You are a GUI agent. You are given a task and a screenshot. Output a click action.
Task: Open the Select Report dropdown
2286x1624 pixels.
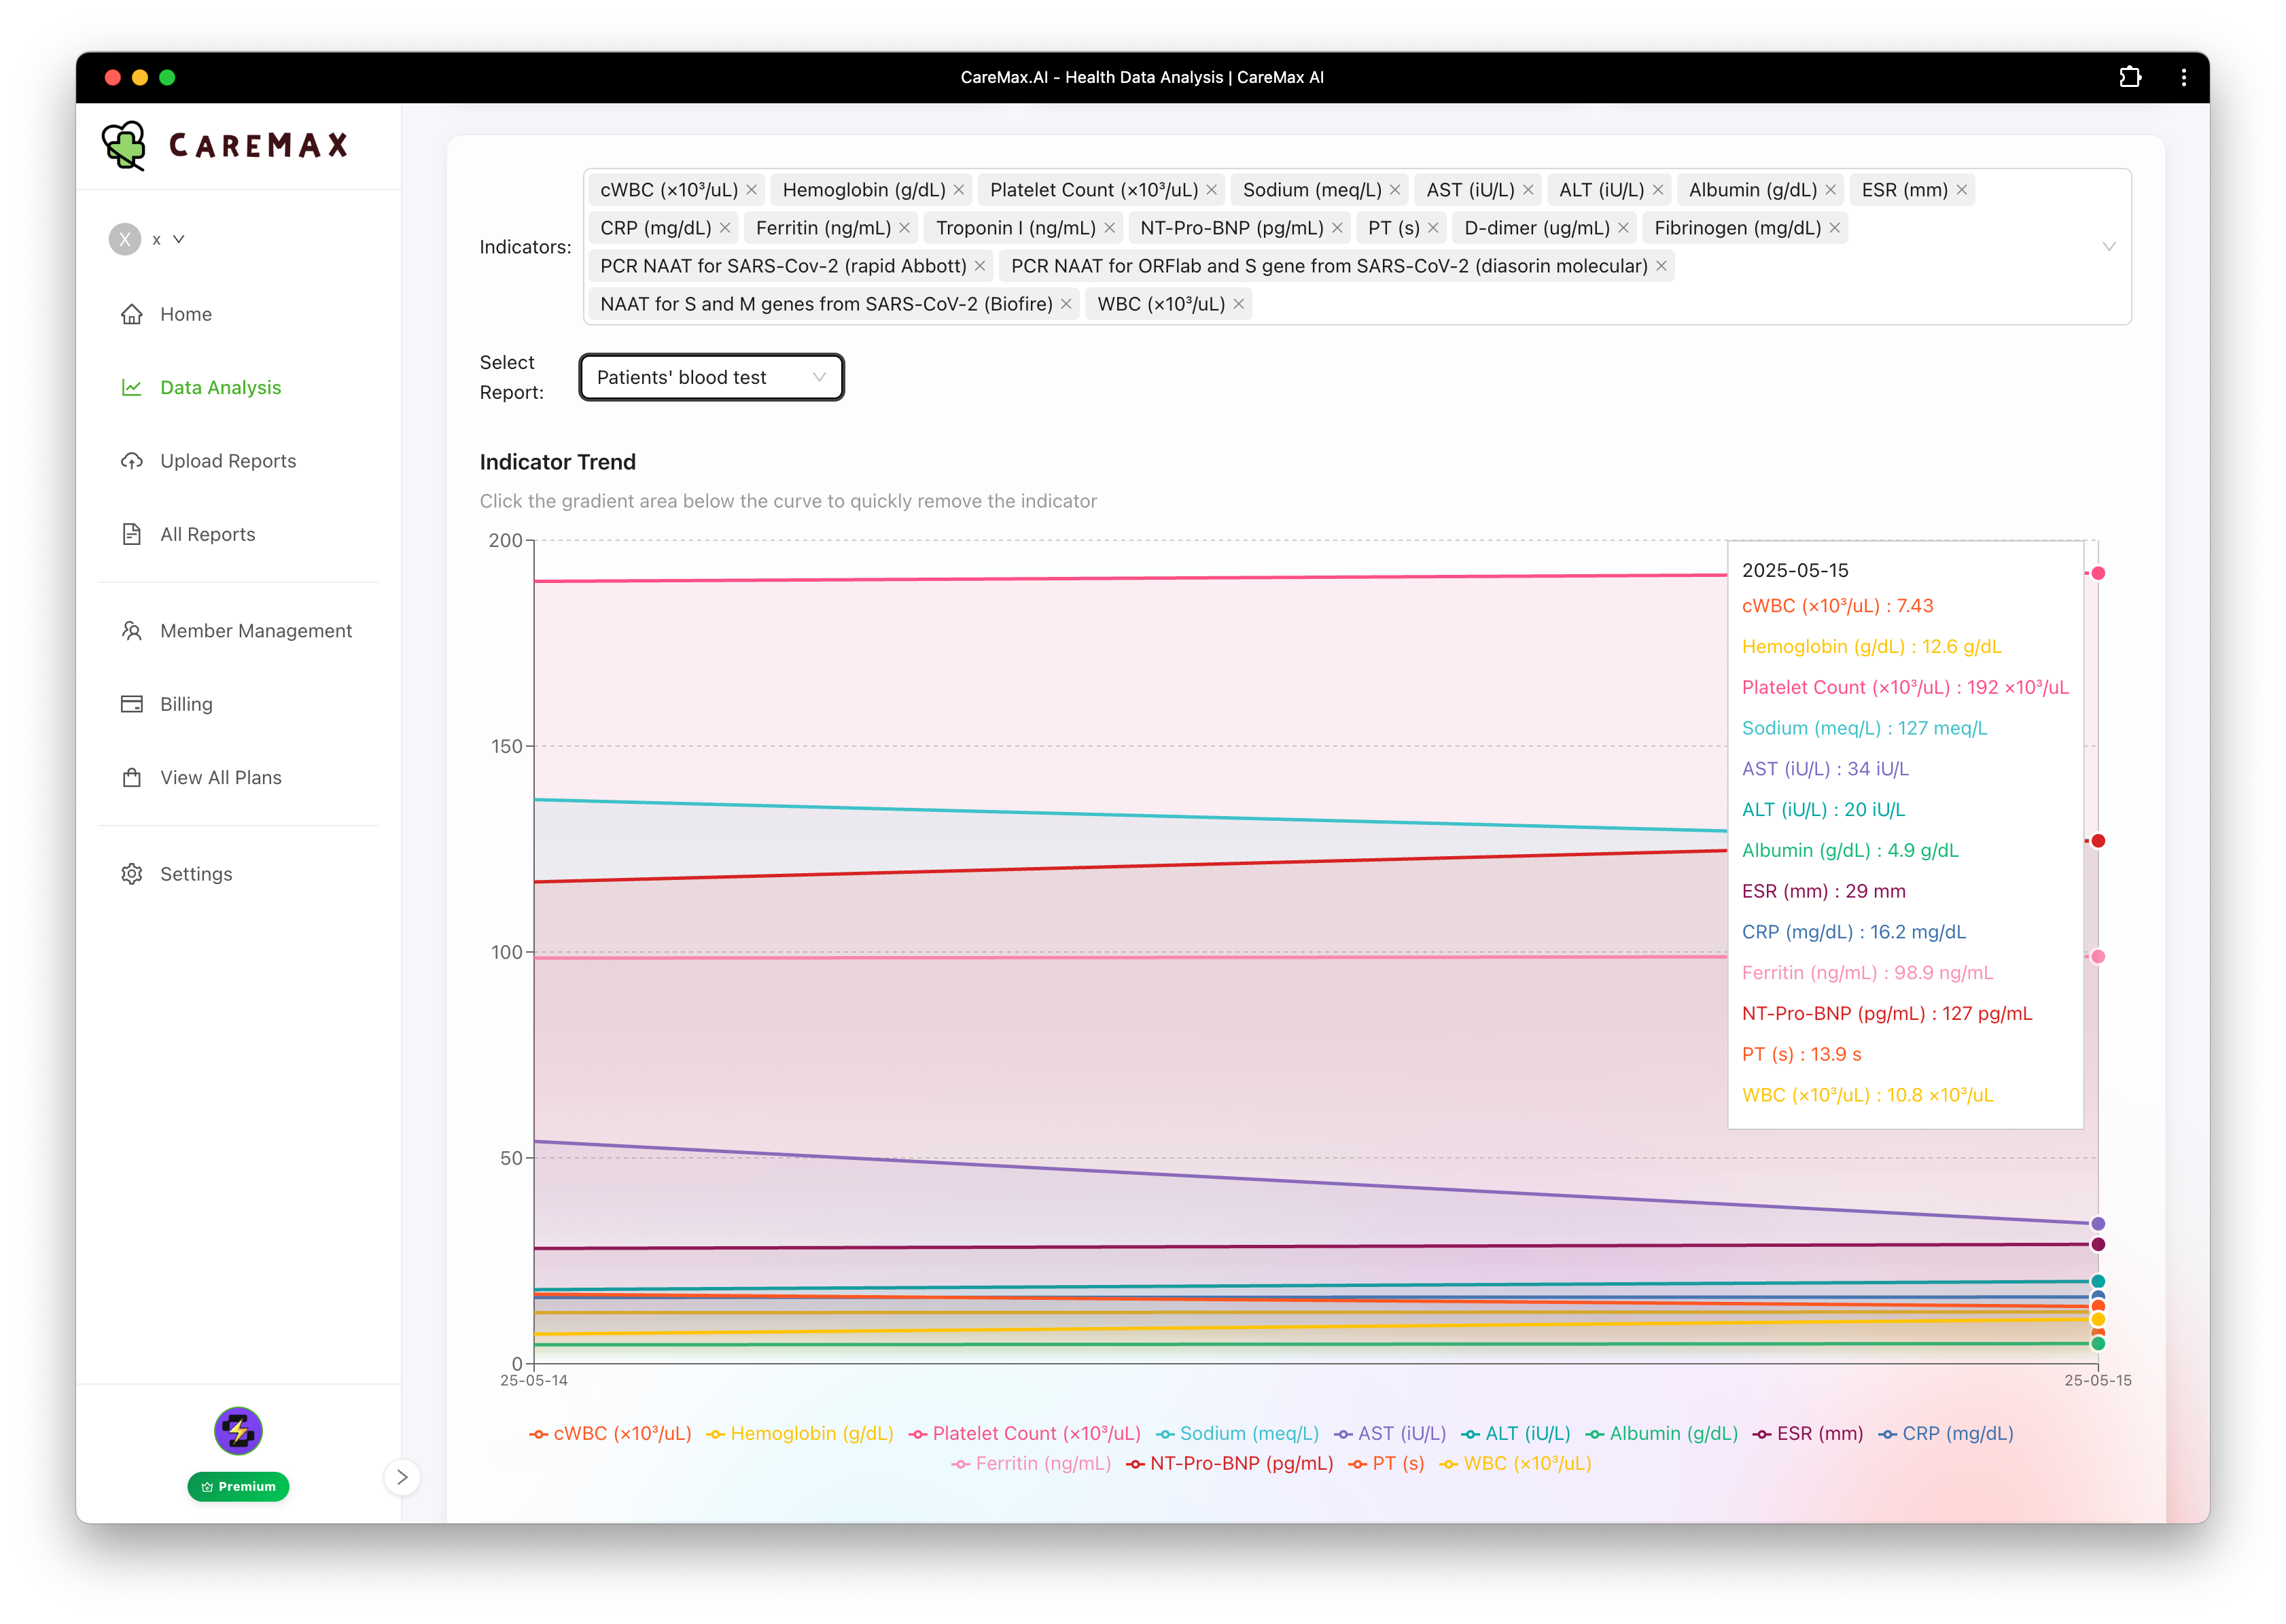[711, 377]
